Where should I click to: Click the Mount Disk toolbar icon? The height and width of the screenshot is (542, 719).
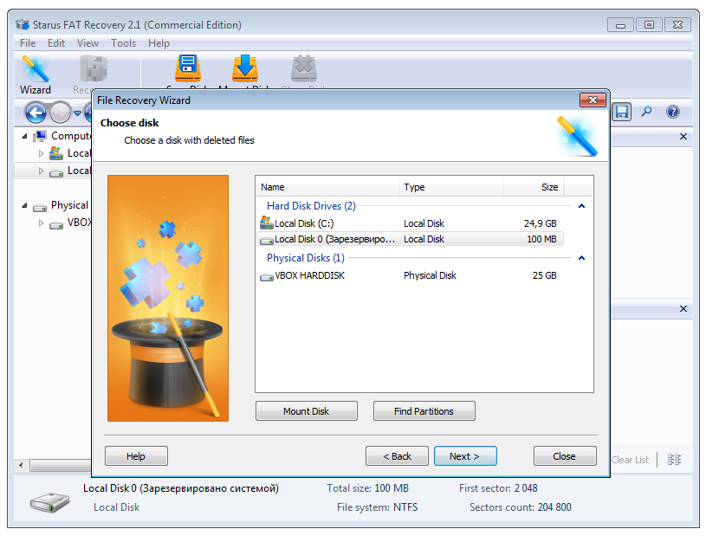pyautogui.click(x=245, y=69)
